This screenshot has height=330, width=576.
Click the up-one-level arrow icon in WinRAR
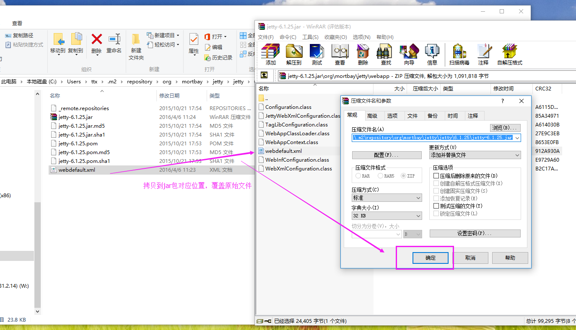pos(264,75)
